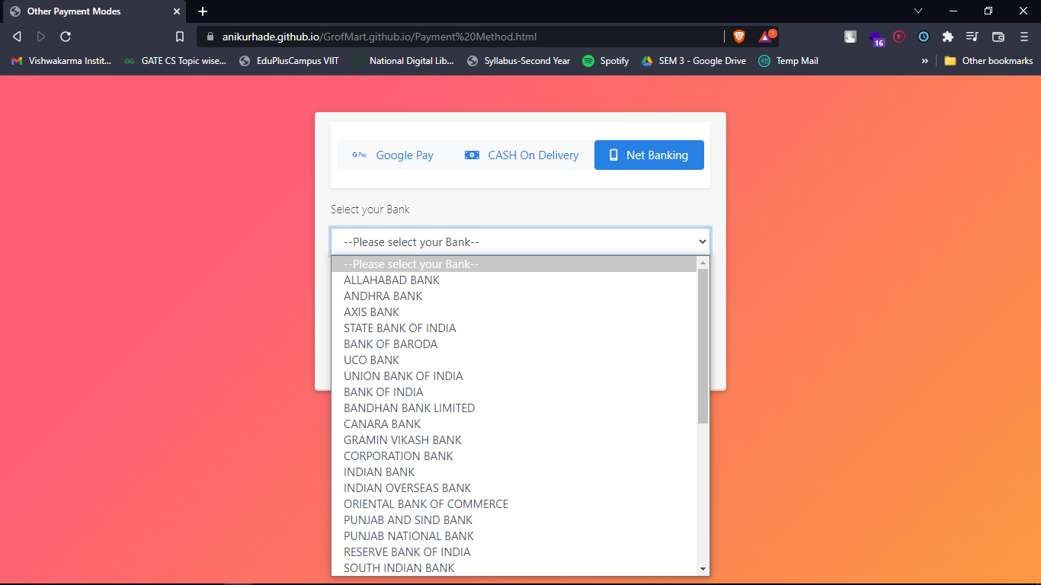Open the EduPlusCampus VIIT bookmark
This screenshot has height=585, width=1041.
289,61
